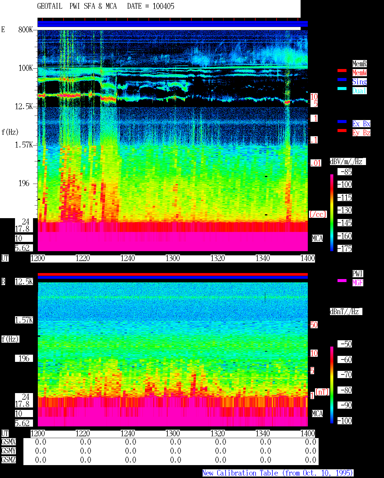
Task: Click the MCA label right of the B panel
Action: coord(317,413)
